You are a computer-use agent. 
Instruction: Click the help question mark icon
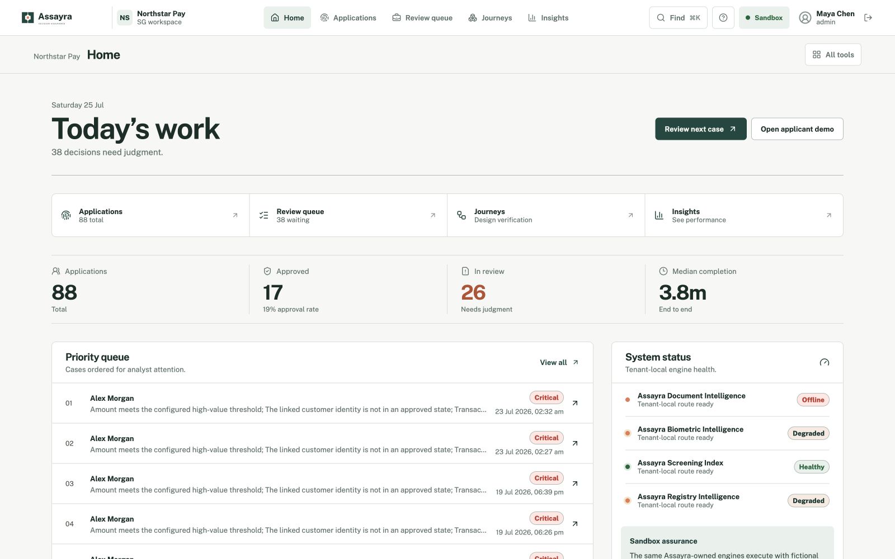723,18
